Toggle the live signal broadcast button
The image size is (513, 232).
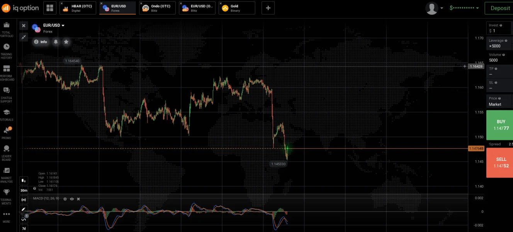tap(24, 200)
